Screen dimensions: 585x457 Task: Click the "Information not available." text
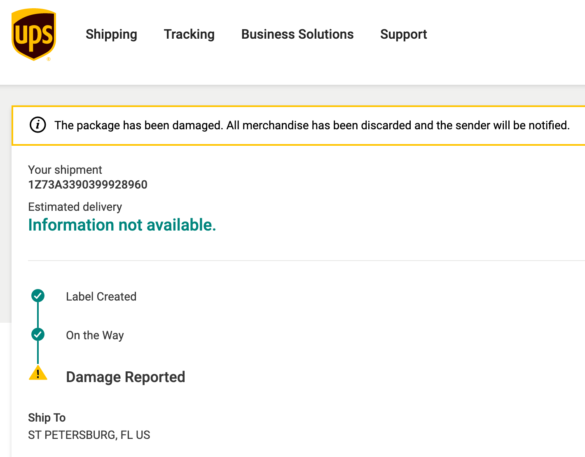tap(122, 225)
